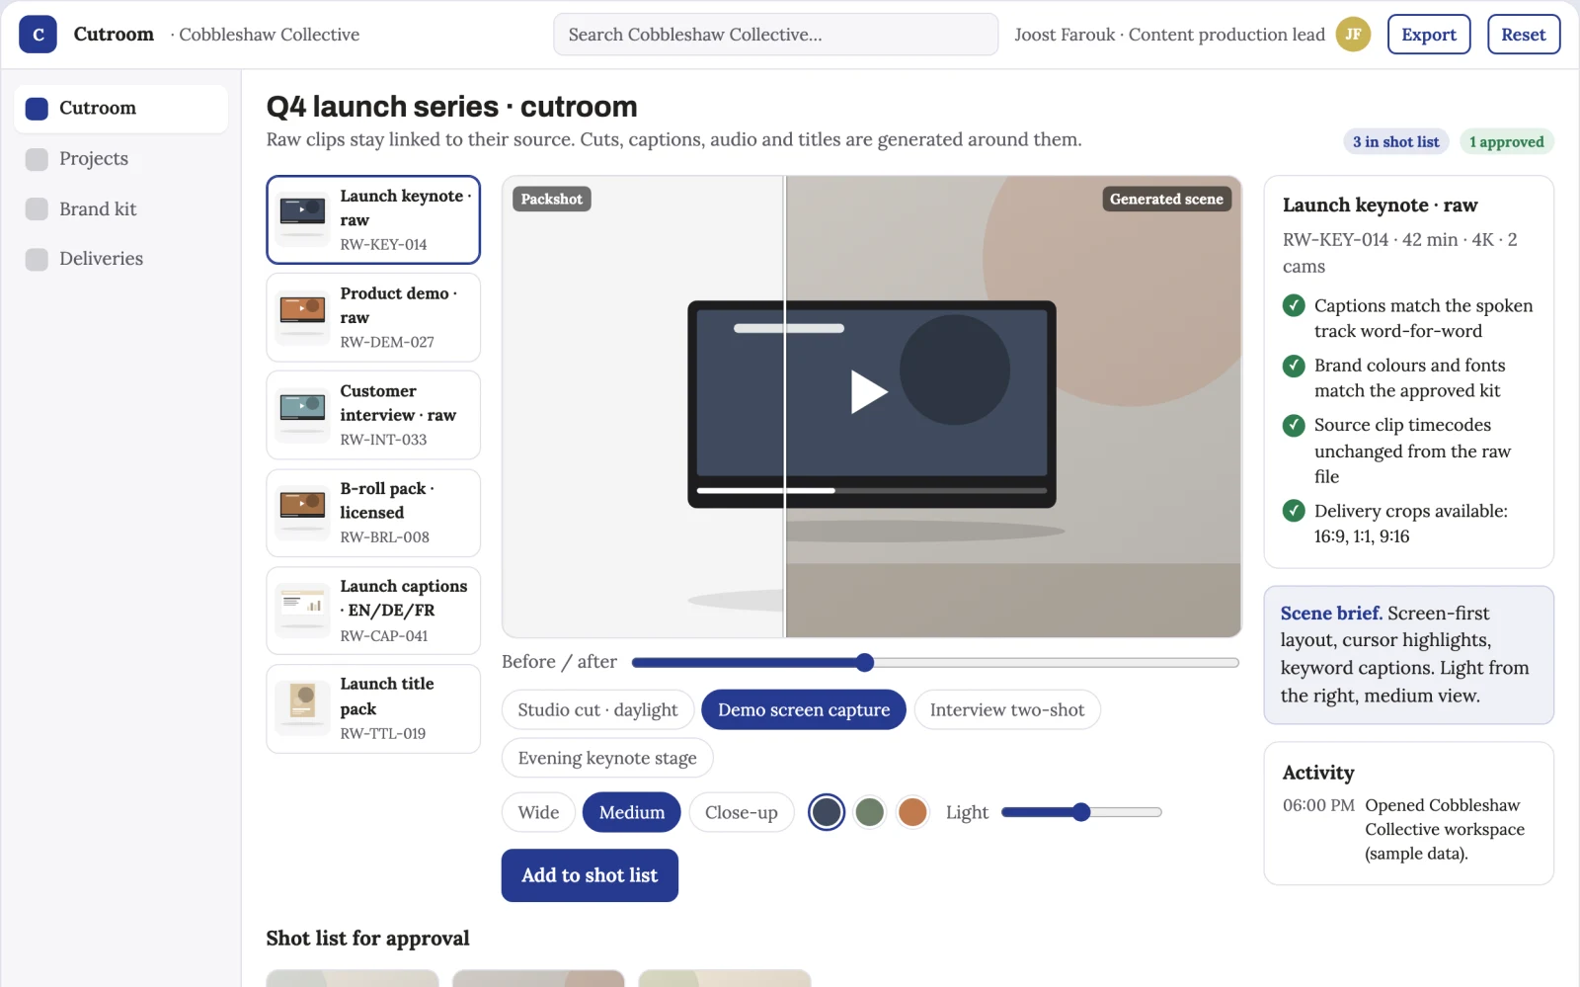Image resolution: width=1580 pixels, height=987 pixels.
Task: Open the Deliveries sidebar section
Action: (120, 259)
